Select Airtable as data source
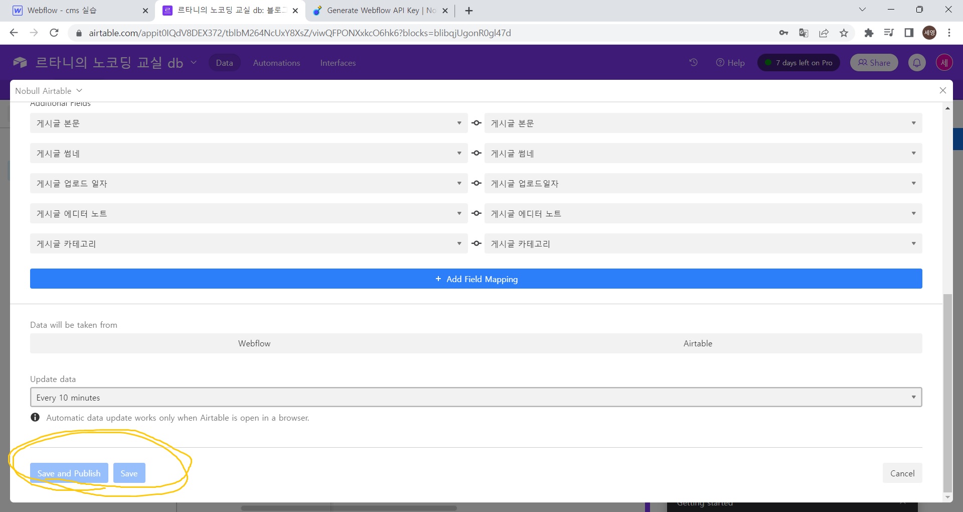This screenshot has height=512, width=963. [x=698, y=343]
